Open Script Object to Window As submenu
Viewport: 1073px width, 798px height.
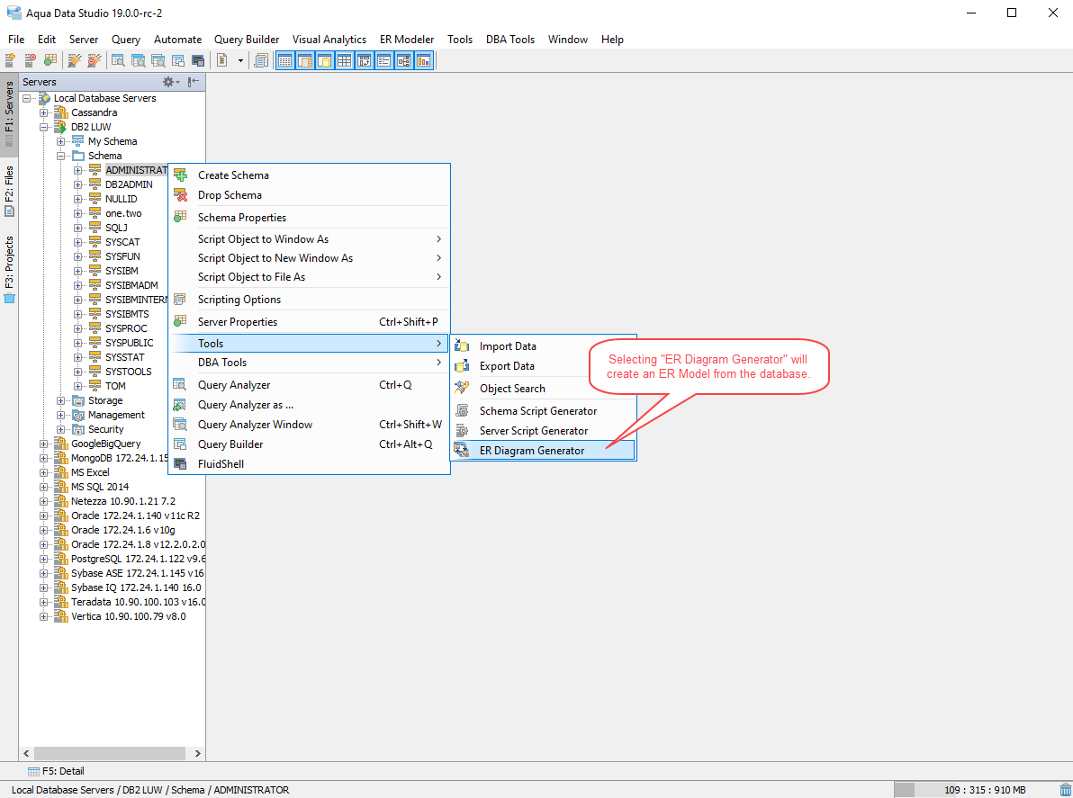point(310,239)
